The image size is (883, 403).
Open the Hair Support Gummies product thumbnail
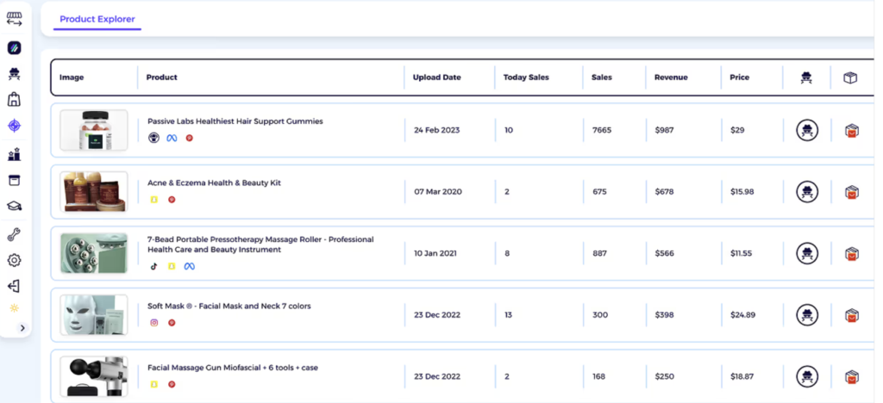[94, 130]
